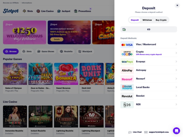Viewport: 183px width, 137px height.
Task: Select the Crypto coins logo icon
Action: point(127,53)
